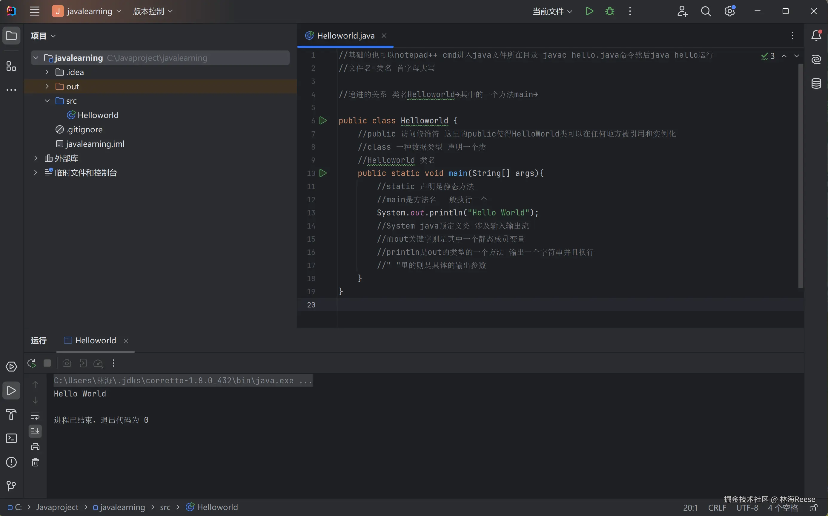Screen dimensions: 828x516
Task: Switch to the Helloworld.java editor tab
Action: 345,36
